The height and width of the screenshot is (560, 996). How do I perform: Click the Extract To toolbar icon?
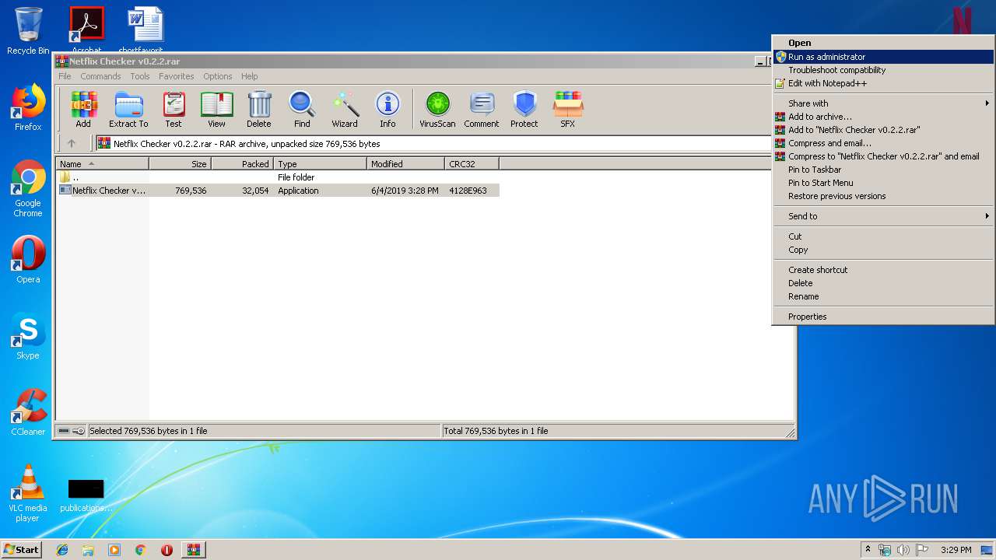click(x=128, y=110)
